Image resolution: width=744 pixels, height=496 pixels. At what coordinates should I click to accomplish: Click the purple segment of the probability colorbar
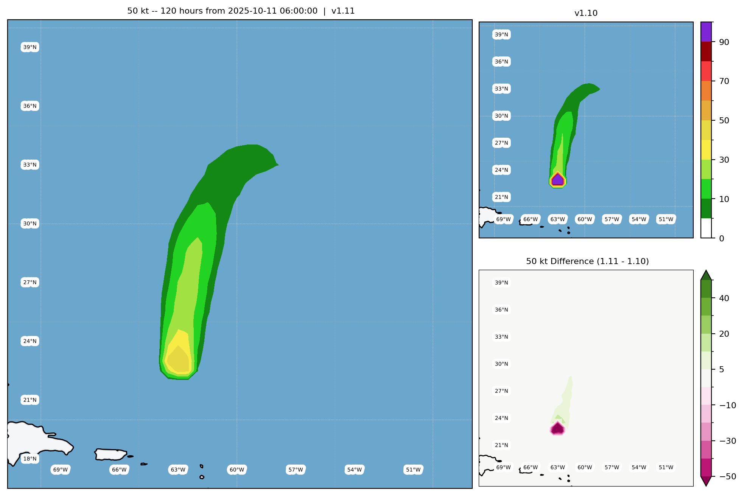click(706, 32)
